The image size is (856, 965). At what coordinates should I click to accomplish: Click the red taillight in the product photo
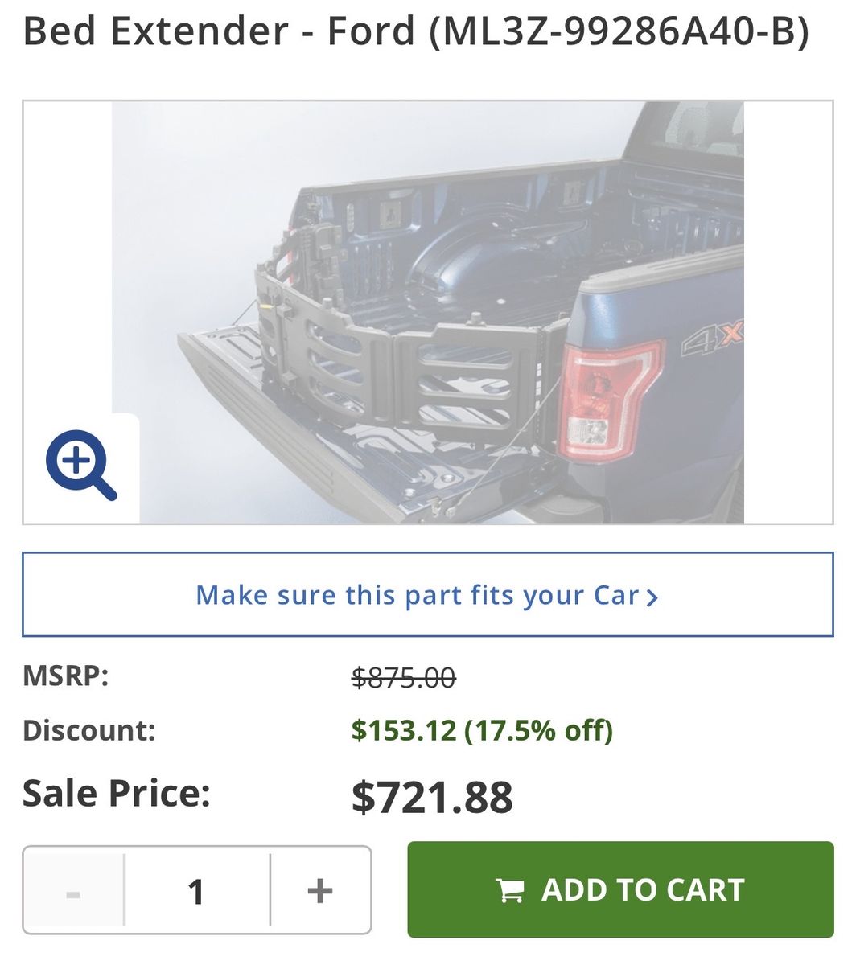[608, 399]
